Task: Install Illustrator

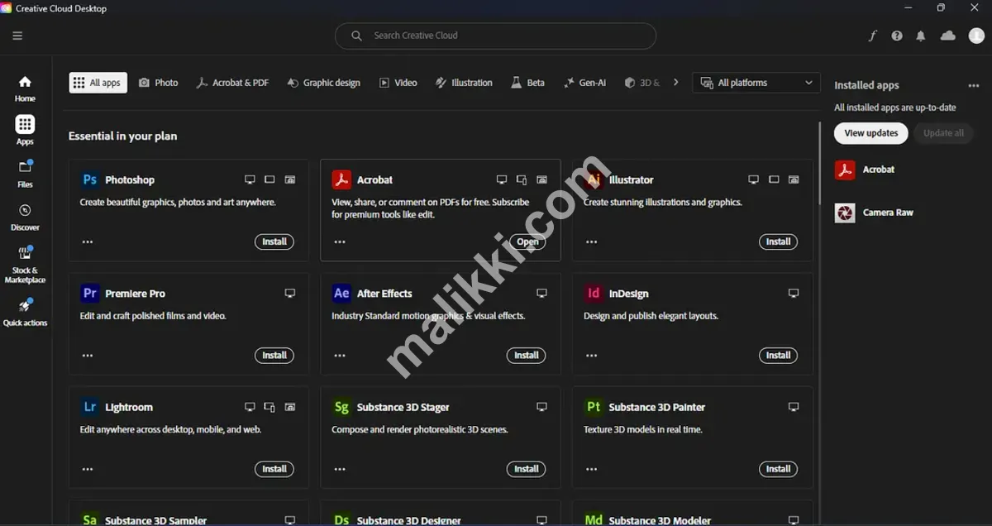Action: tap(778, 242)
